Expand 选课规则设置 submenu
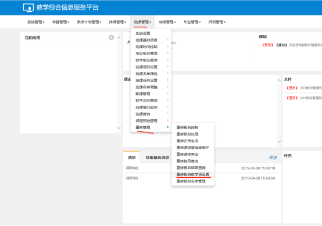The height and width of the screenshot is (226, 322). pos(151,67)
